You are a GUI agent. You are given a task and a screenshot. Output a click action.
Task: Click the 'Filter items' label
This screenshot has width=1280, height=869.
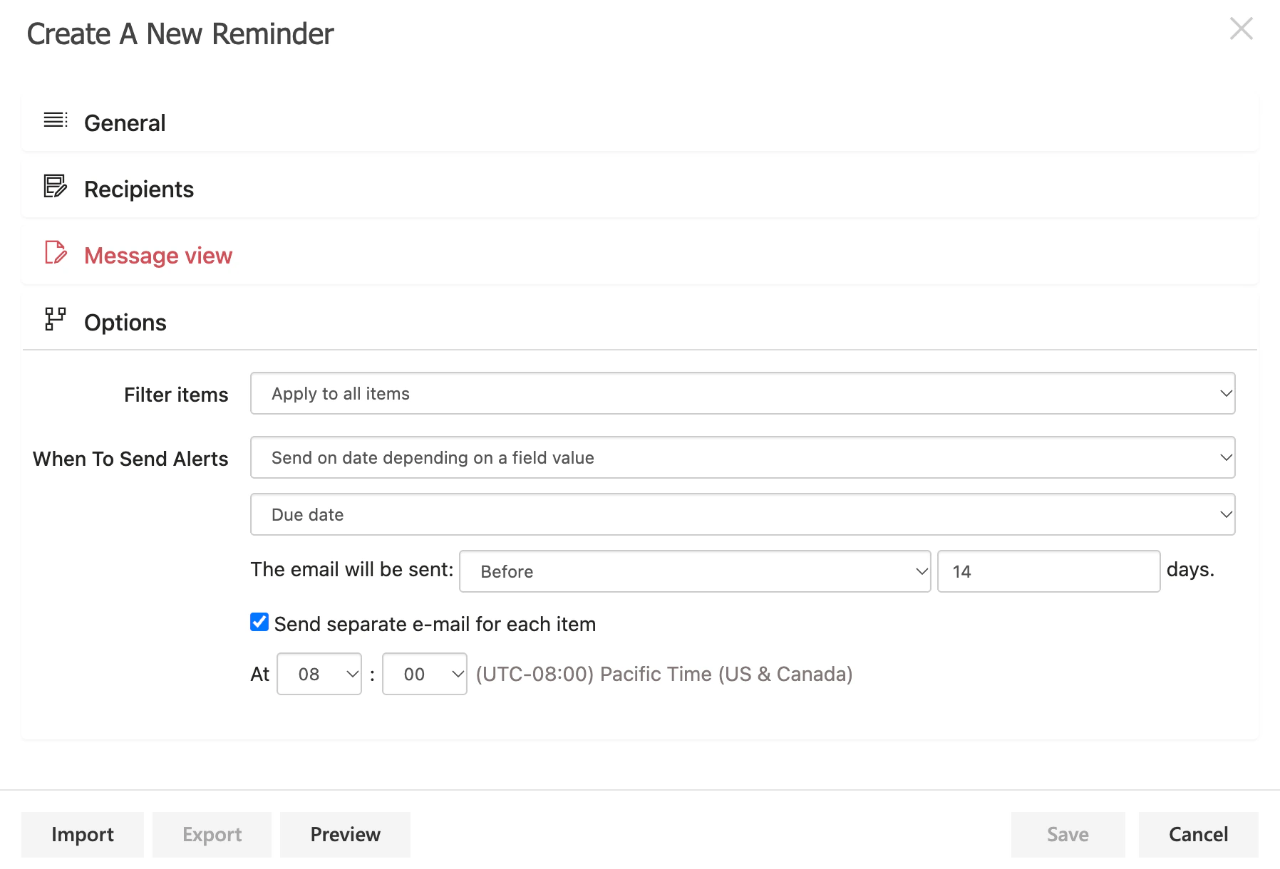(176, 395)
